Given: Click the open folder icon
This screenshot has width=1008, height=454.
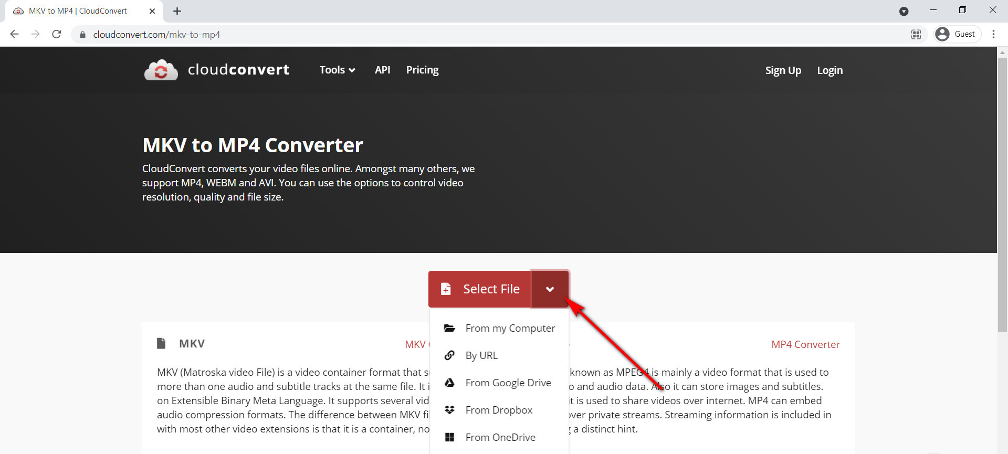Looking at the screenshot, I should (x=449, y=328).
